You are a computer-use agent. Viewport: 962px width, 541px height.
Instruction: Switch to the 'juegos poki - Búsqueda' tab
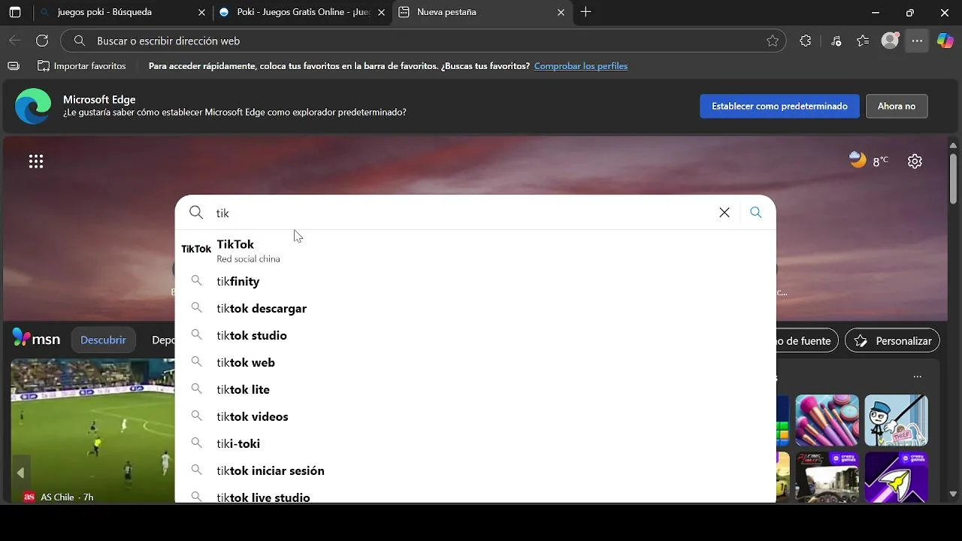click(x=124, y=12)
